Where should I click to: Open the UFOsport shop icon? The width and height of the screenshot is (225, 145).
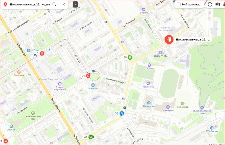click(x=29, y=50)
